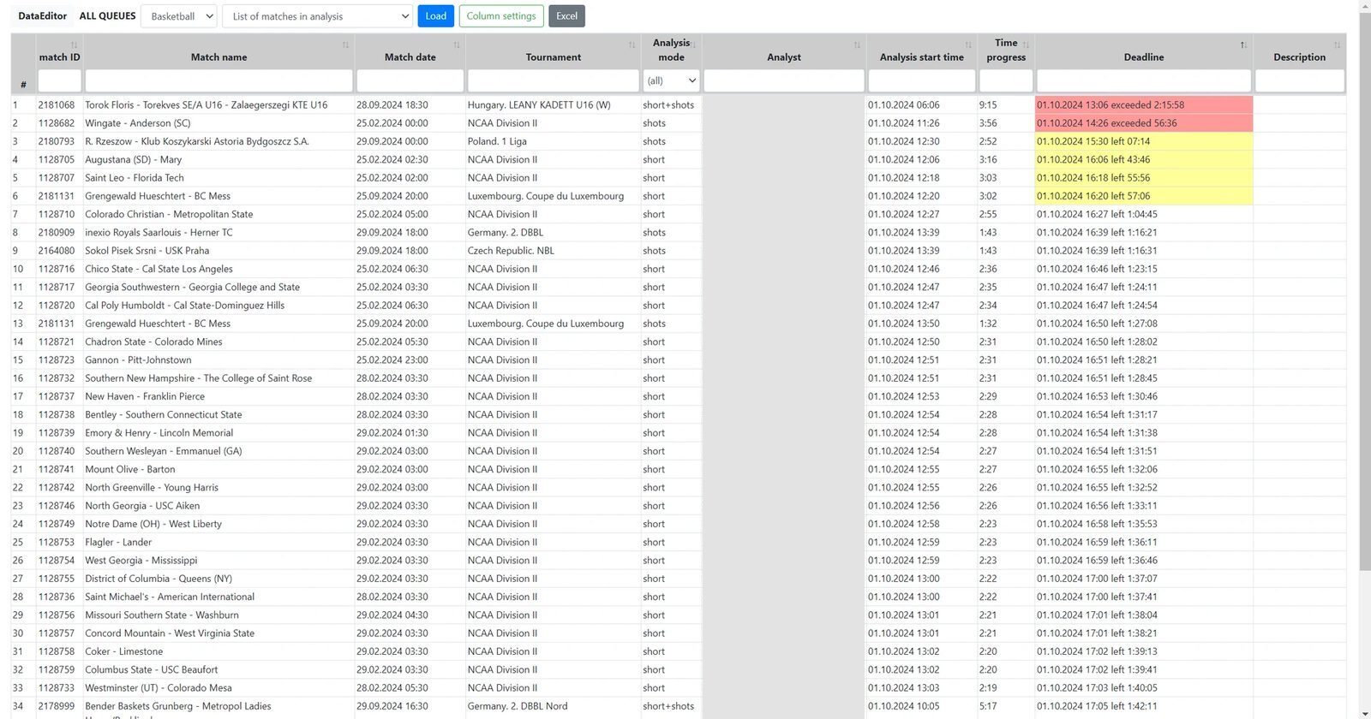Viewport: 1371px width, 719px height.
Task: Select start time 01.10.2024 06:06 cell
Action: point(921,104)
